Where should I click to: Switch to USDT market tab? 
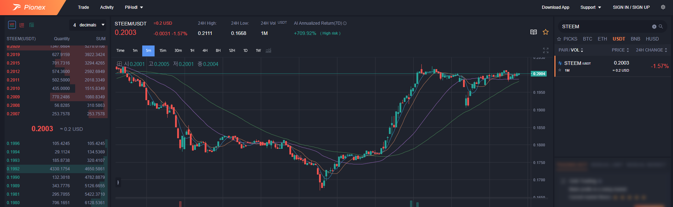(x=619, y=39)
